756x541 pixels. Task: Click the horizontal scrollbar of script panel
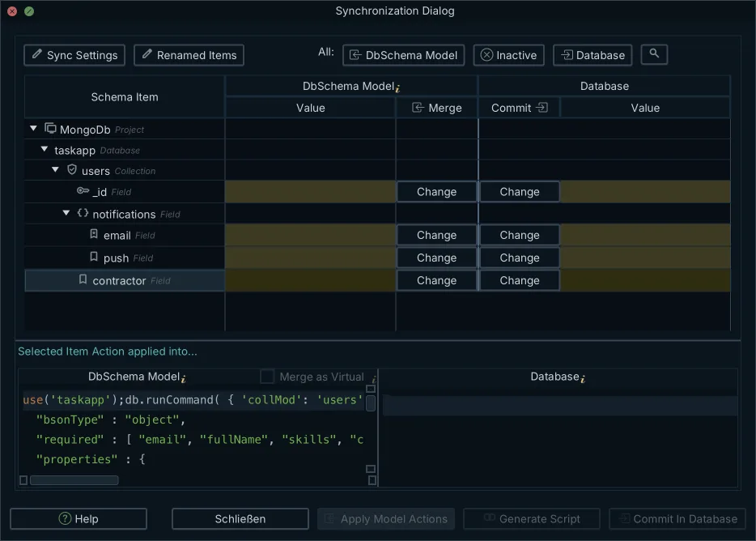point(74,480)
